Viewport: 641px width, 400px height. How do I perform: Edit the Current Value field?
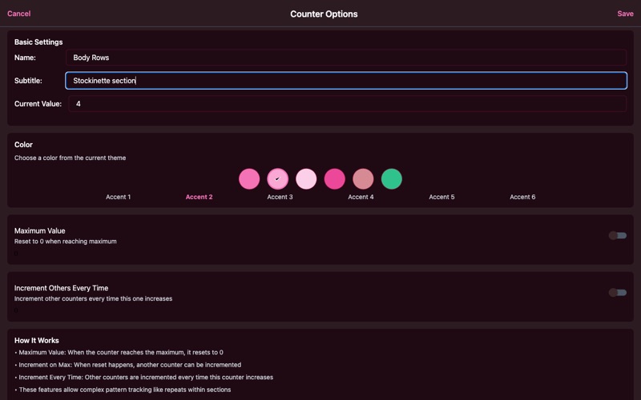coord(347,104)
